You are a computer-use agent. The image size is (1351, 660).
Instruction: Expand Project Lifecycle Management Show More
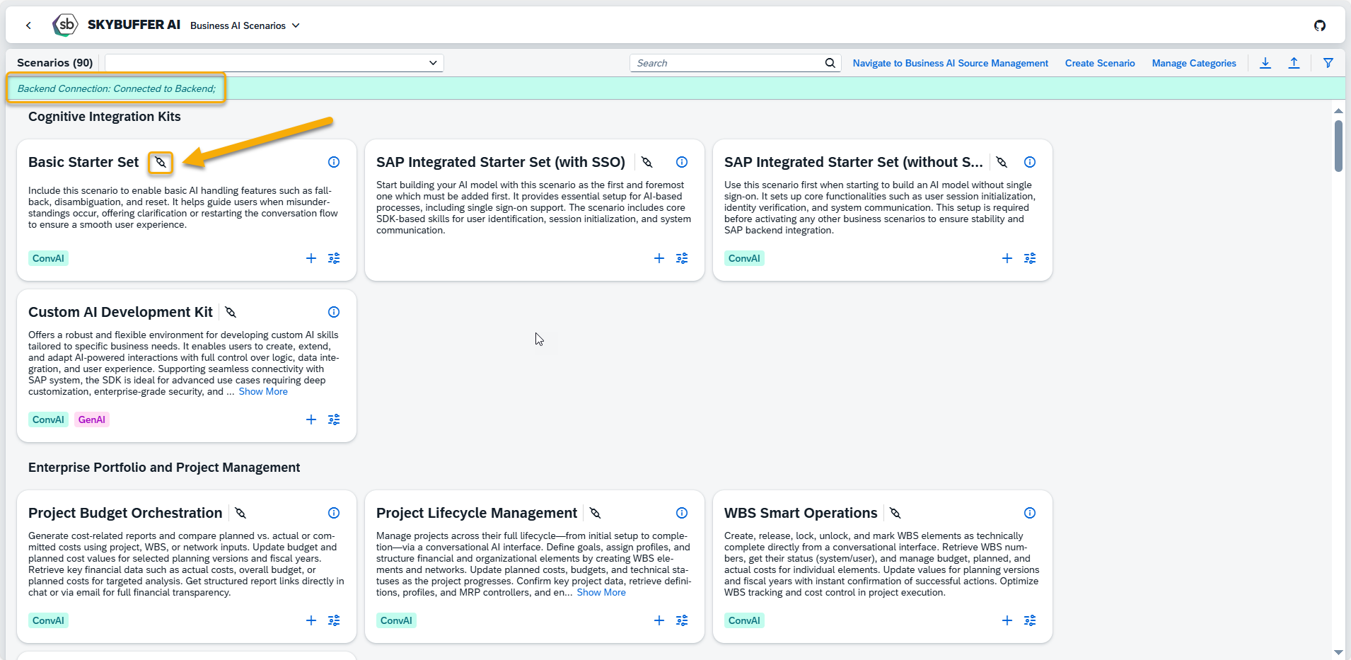[601, 592]
